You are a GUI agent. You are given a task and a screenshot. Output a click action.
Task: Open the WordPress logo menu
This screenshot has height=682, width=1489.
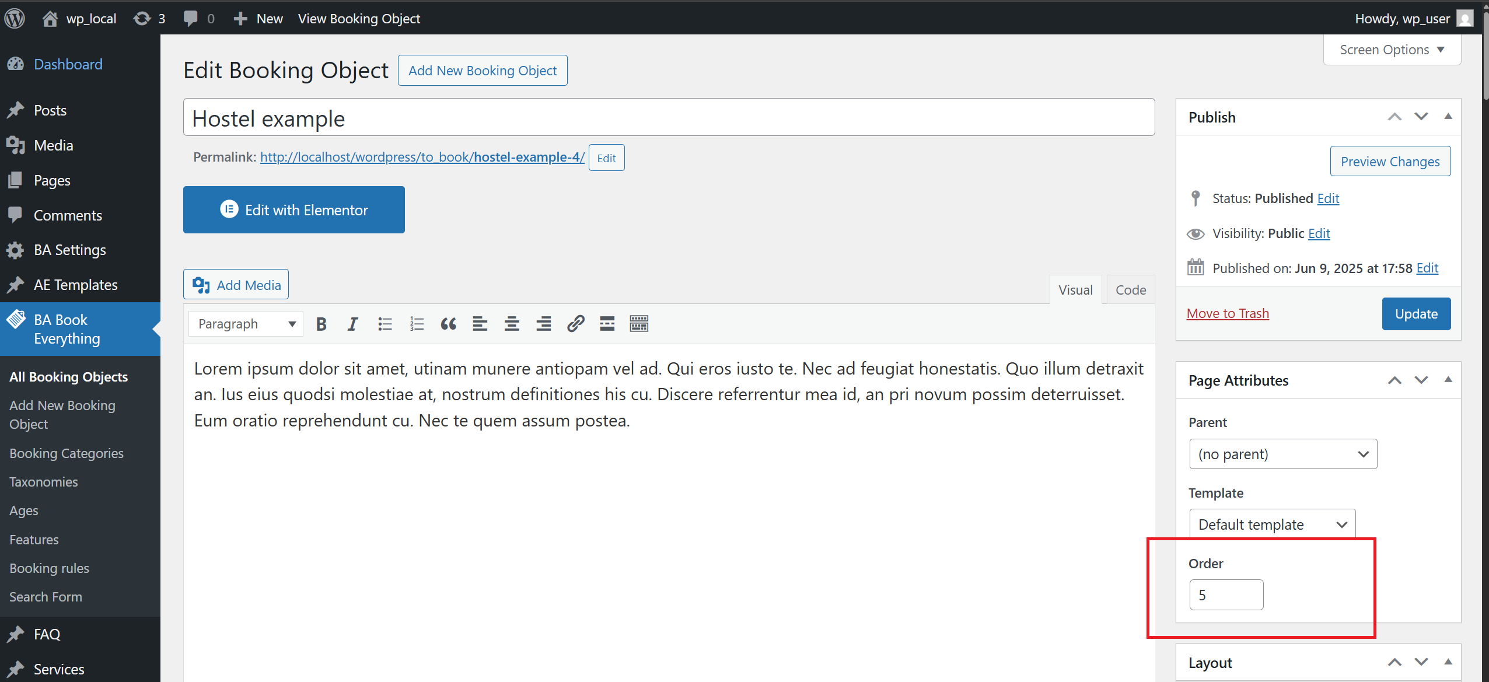[x=15, y=19]
